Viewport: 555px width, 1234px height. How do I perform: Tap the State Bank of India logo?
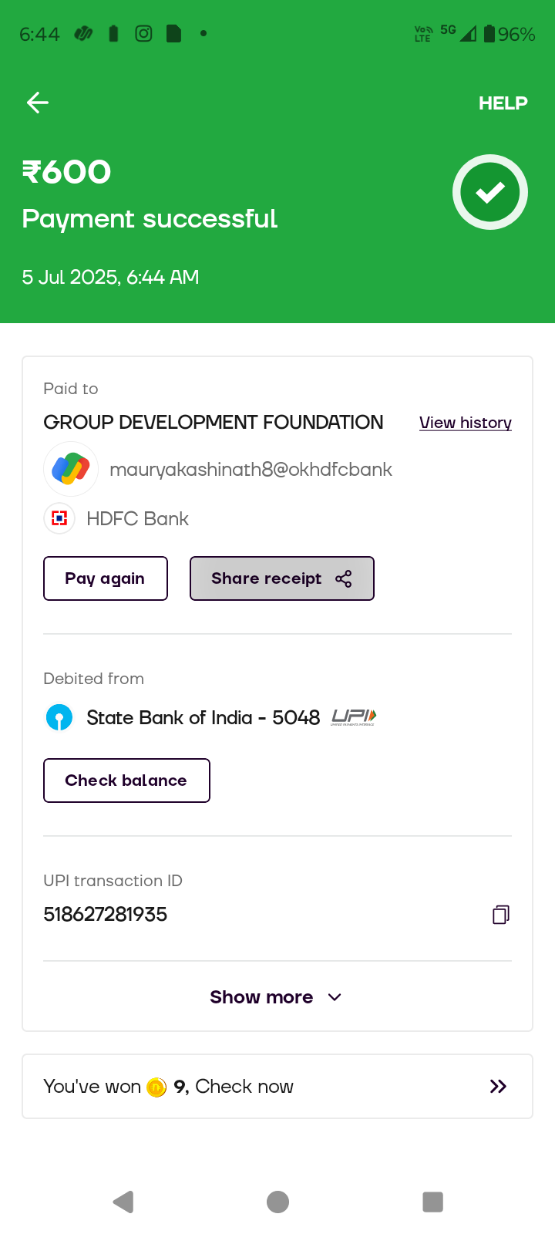[x=59, y=717]
